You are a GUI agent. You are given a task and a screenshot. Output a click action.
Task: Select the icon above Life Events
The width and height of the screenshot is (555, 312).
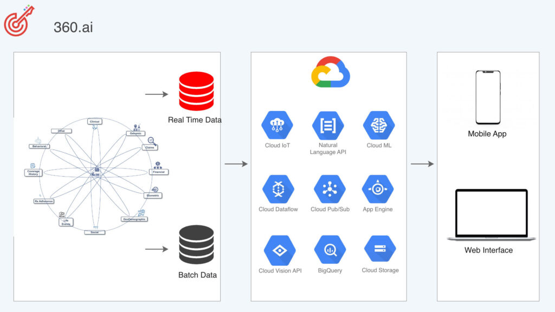(x=62, y=214)
